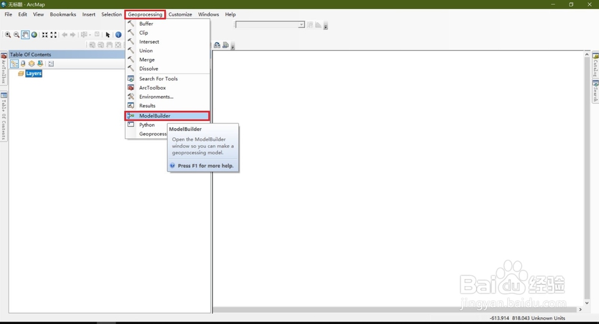Click the map's horizontal scrollbar track
This screenshot has width=599, height=324.
tap(395, 310)
